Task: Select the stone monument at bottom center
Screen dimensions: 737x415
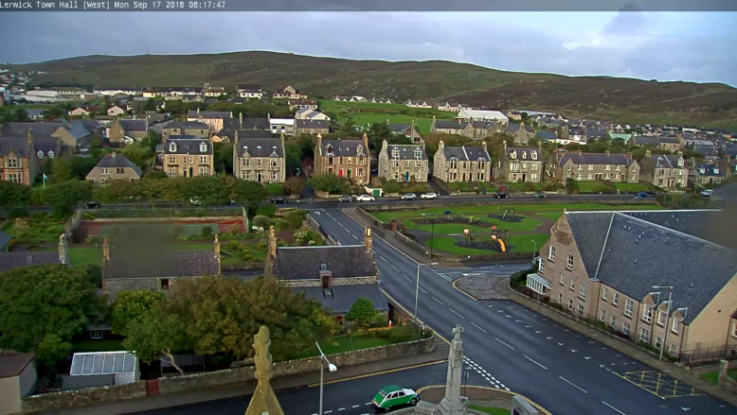Action: 455,373
